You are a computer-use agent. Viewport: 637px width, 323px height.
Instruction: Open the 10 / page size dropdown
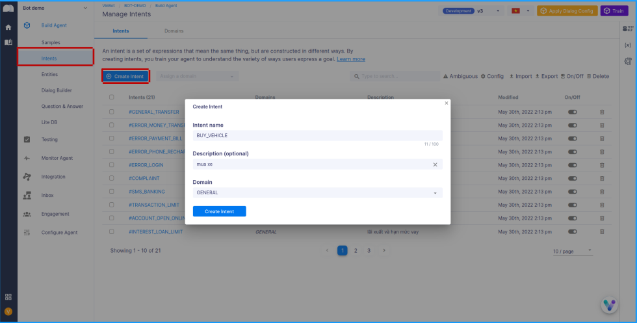[x=572, y=251]
